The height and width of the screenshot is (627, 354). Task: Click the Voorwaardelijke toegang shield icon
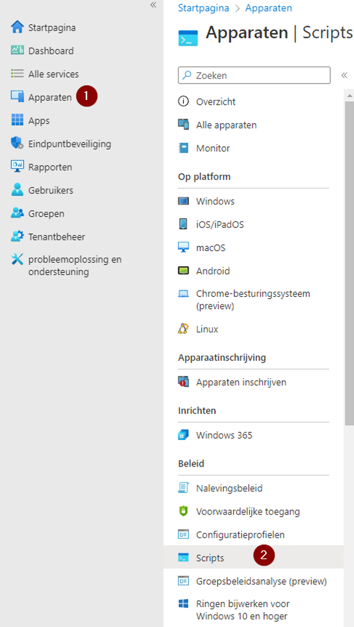tap(183, 511)
